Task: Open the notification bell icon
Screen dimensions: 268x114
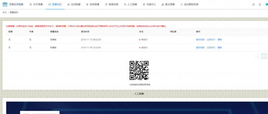Action: pos(260,5)
